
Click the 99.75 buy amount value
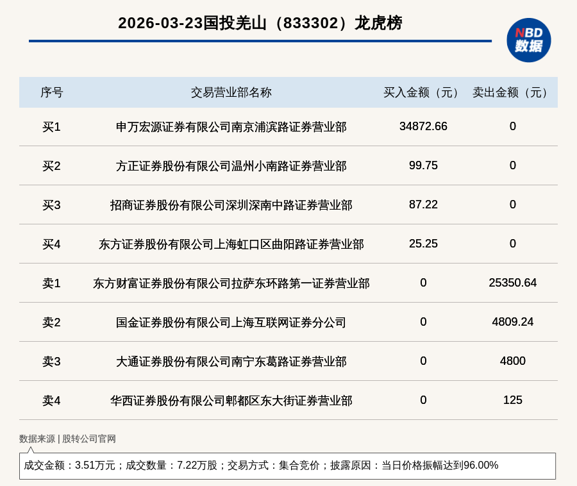(423, 165)
